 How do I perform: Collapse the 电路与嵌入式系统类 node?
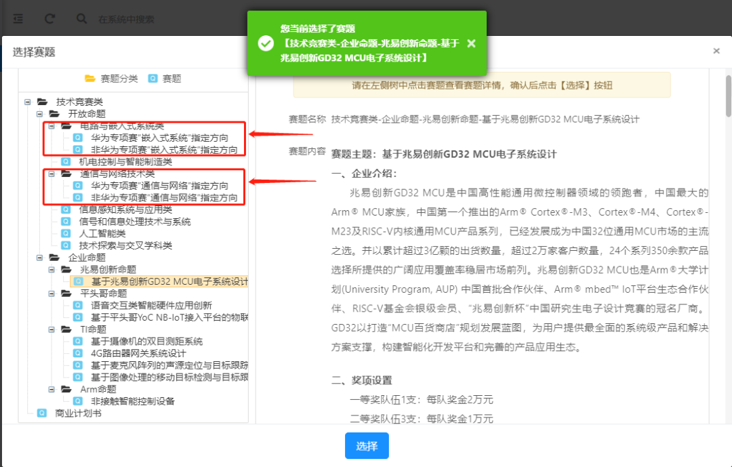click(52, 126)
